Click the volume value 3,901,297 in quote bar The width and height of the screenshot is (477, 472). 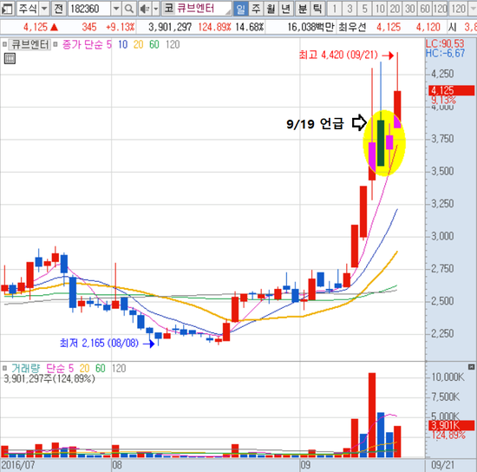[x=170, y=28]
